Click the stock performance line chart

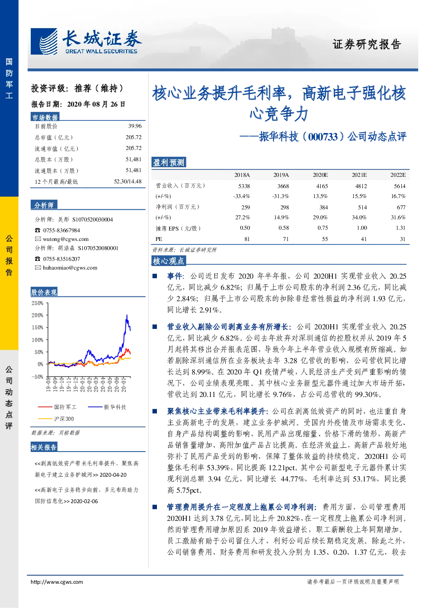coord(81,347)
